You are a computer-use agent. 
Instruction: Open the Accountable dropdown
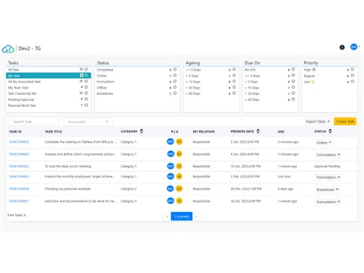88,122
